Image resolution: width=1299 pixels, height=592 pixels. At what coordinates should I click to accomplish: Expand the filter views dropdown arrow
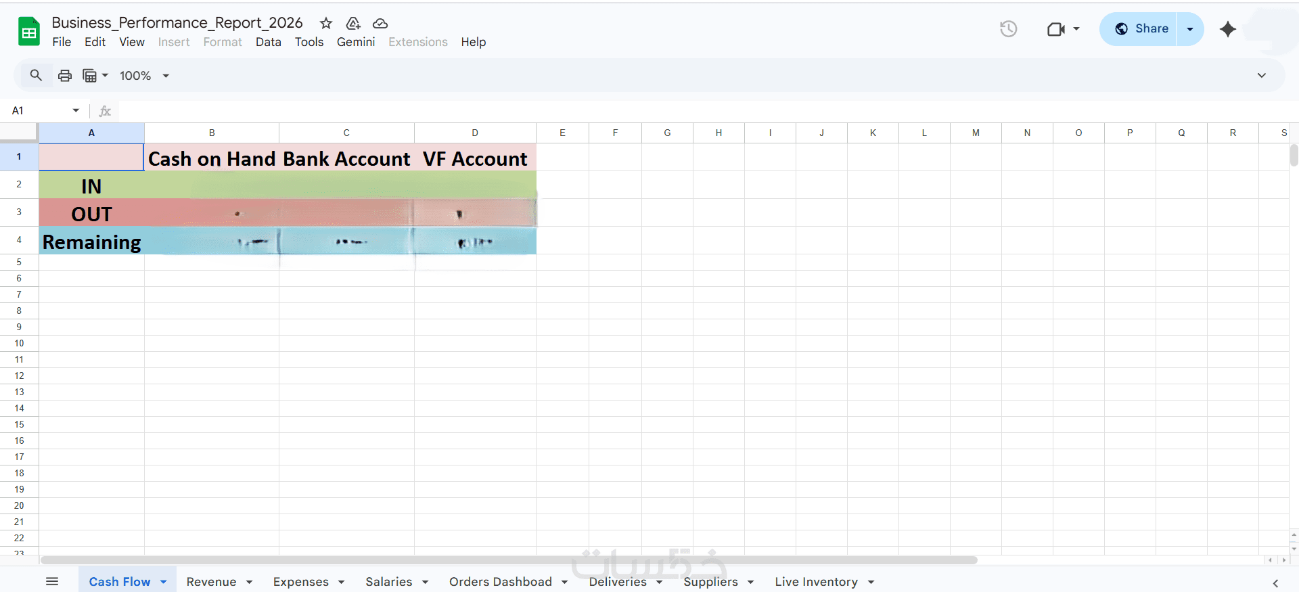click(105, 76)
